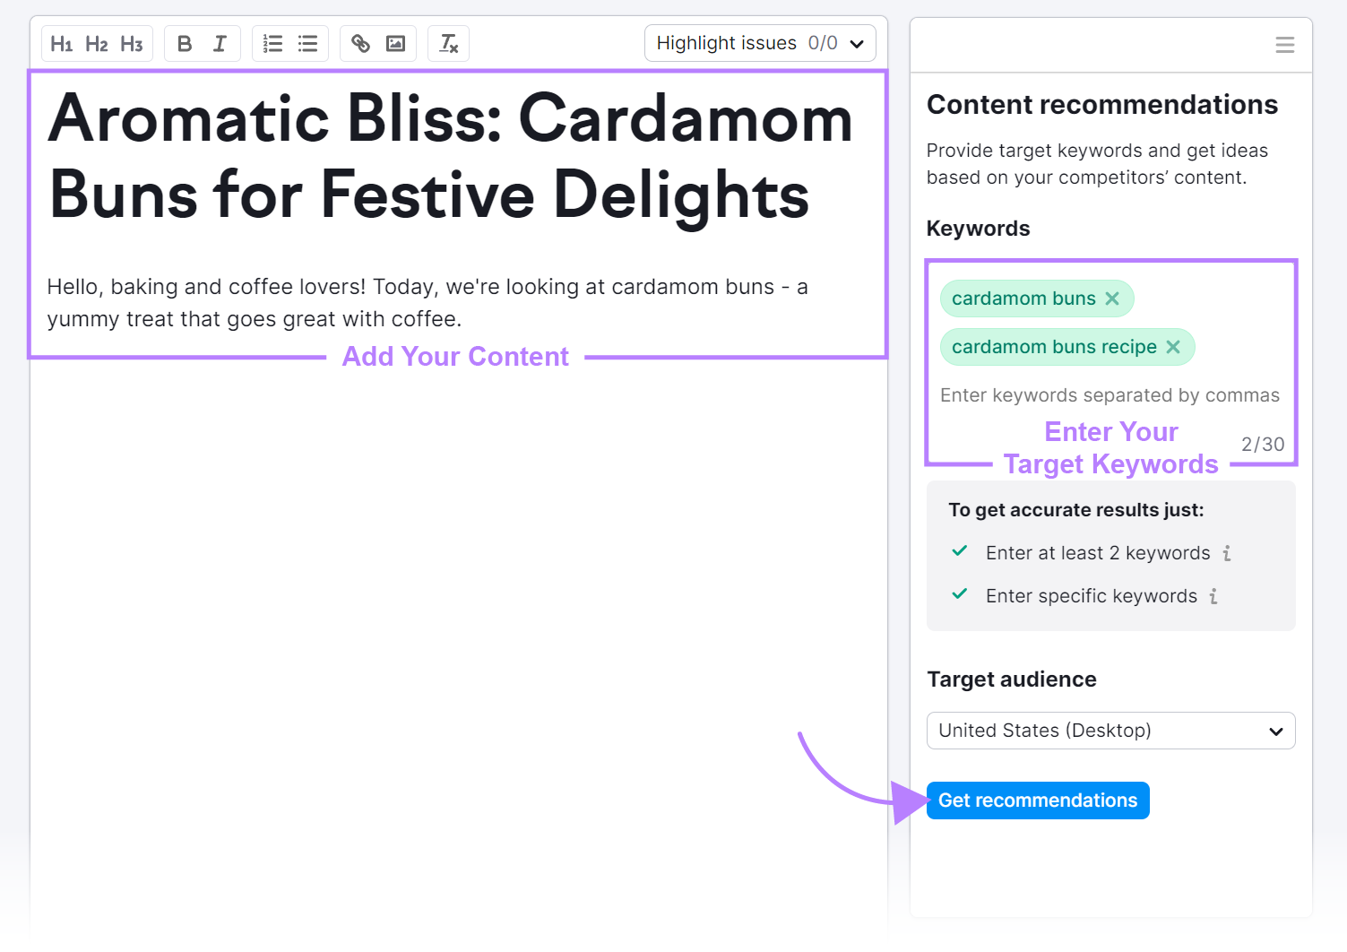Toggle italic text formatting
The image size is (1347, 952).
pos(220,43)
